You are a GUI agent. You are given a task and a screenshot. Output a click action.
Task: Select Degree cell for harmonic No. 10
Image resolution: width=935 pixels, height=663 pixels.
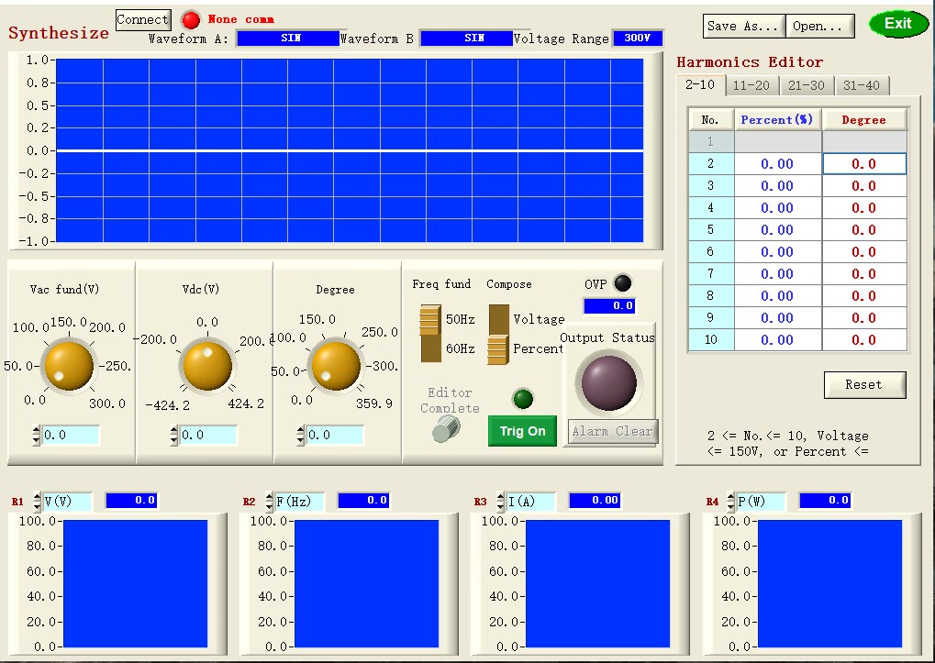point(864,340)
